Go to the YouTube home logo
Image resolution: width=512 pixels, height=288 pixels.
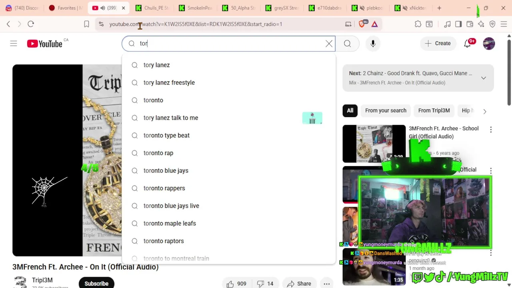[x=45, y=44]
